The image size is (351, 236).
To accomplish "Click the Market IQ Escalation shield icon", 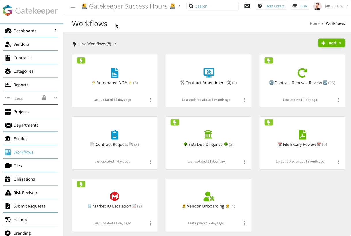I will click(115, 196).
